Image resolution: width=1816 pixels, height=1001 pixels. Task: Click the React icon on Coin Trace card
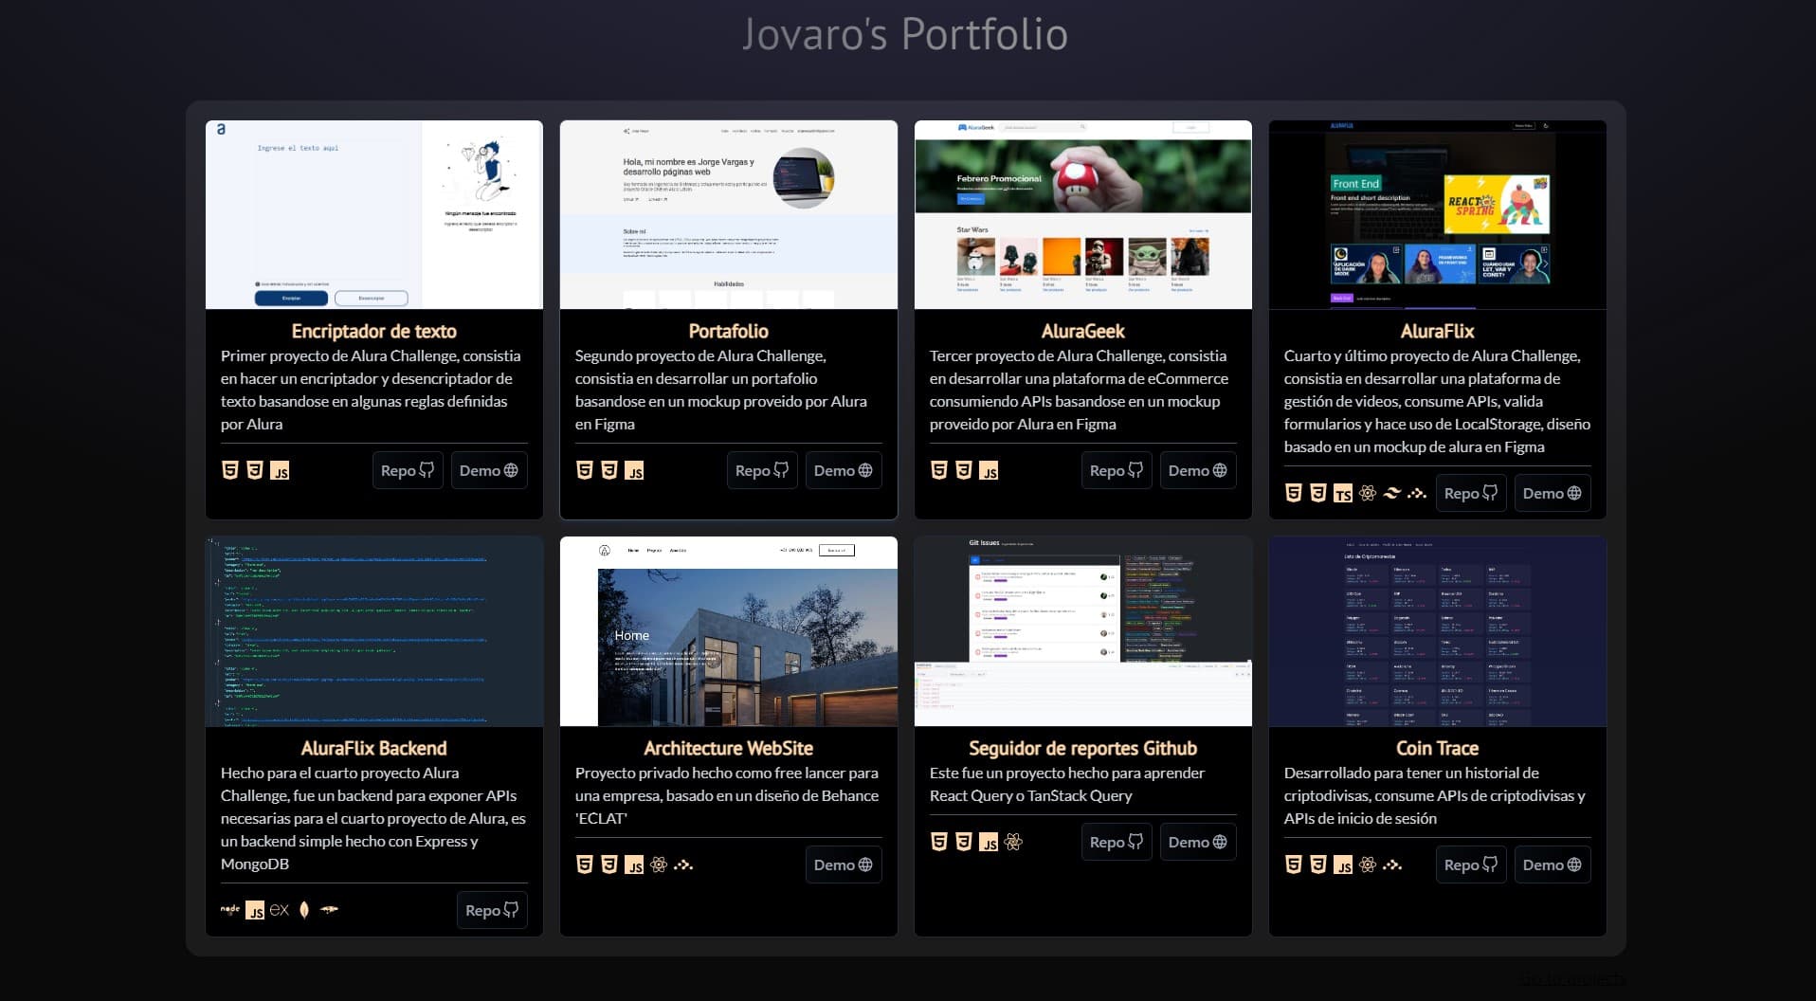pyautogui.click(x=1368, y=864)
